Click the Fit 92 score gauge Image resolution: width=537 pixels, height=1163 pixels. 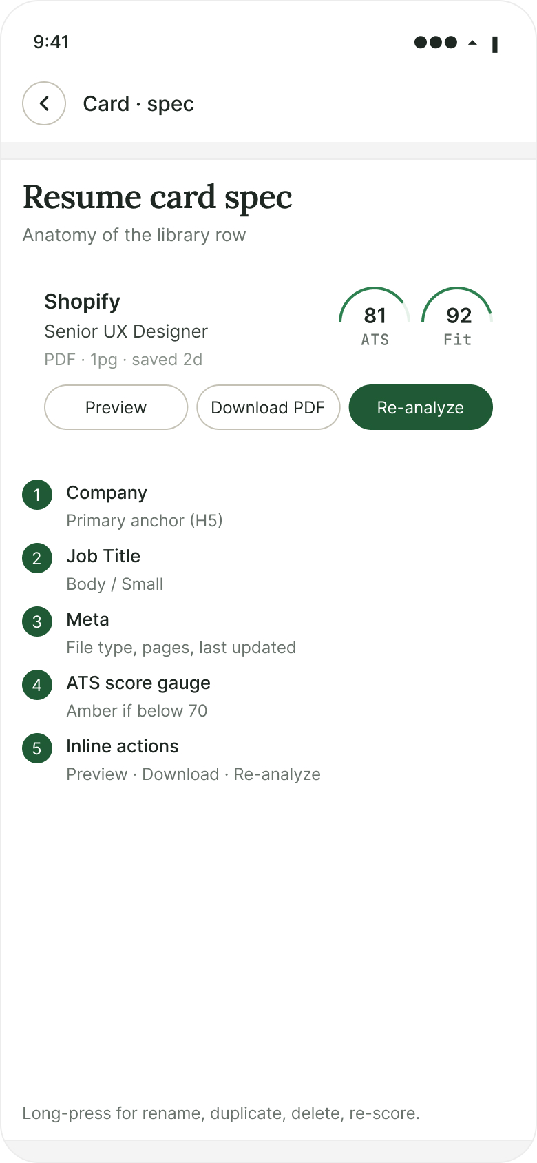point(457,317)
